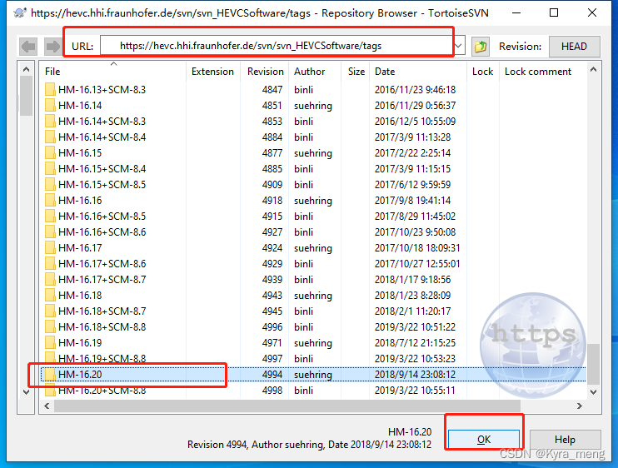
Task: Select the HM-16.16+SCM-8.5 entry
Action: (x=102, y=216)
